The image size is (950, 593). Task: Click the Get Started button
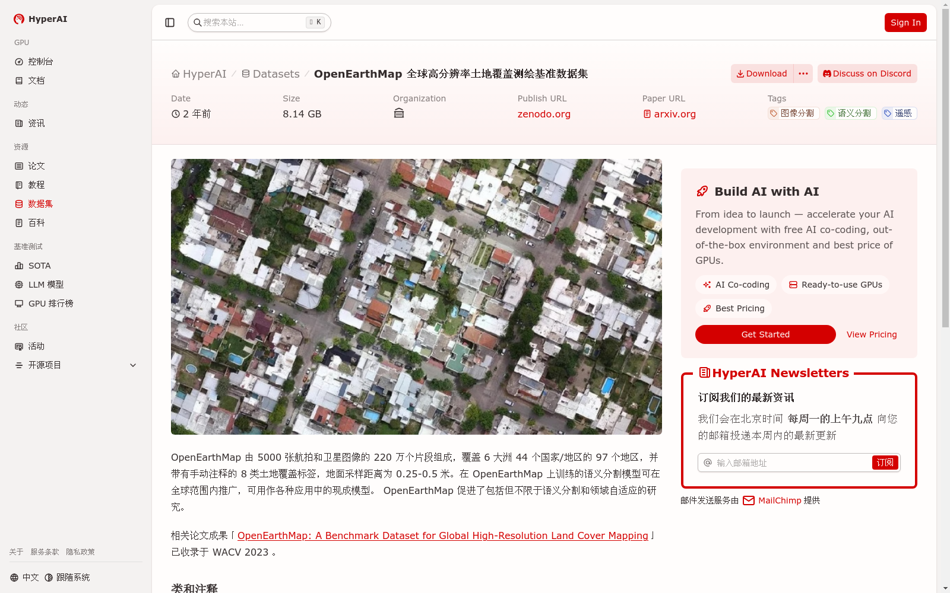[x=765, y=334]
